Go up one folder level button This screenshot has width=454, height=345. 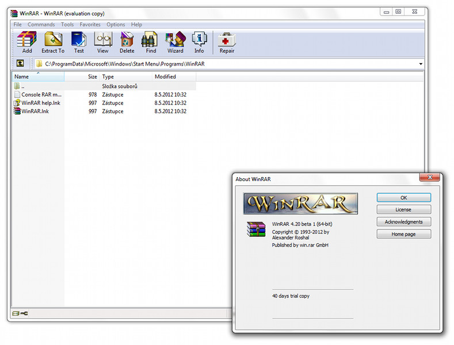(20, 63)
